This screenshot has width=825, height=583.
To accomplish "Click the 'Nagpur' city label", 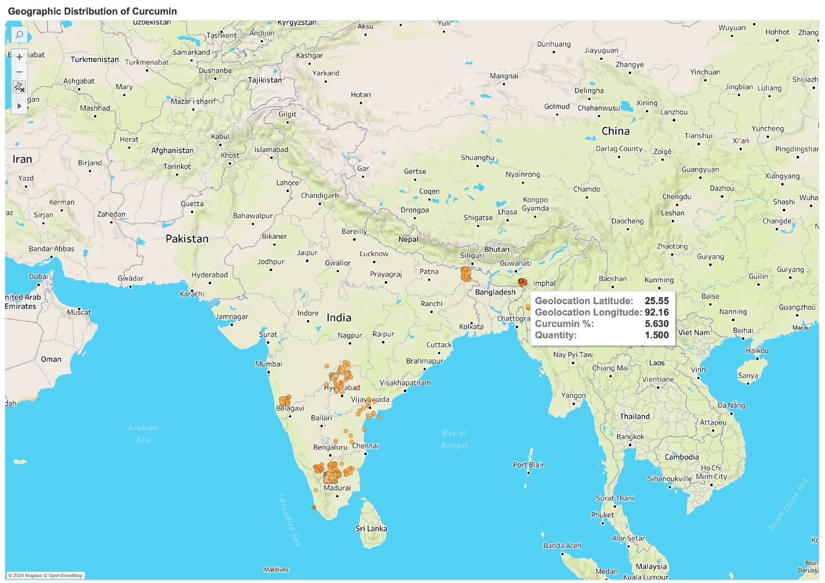I will coord(350,336).
